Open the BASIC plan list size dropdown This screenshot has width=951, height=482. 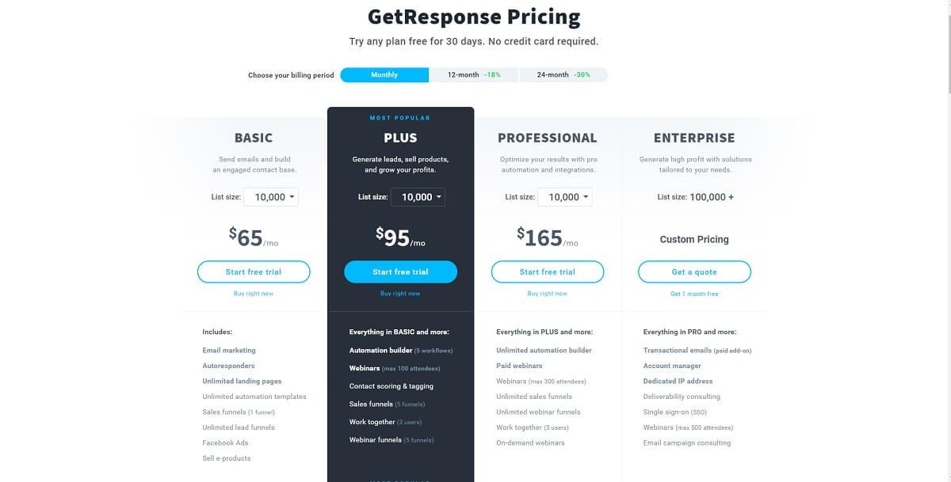click(x=271, y=197)
